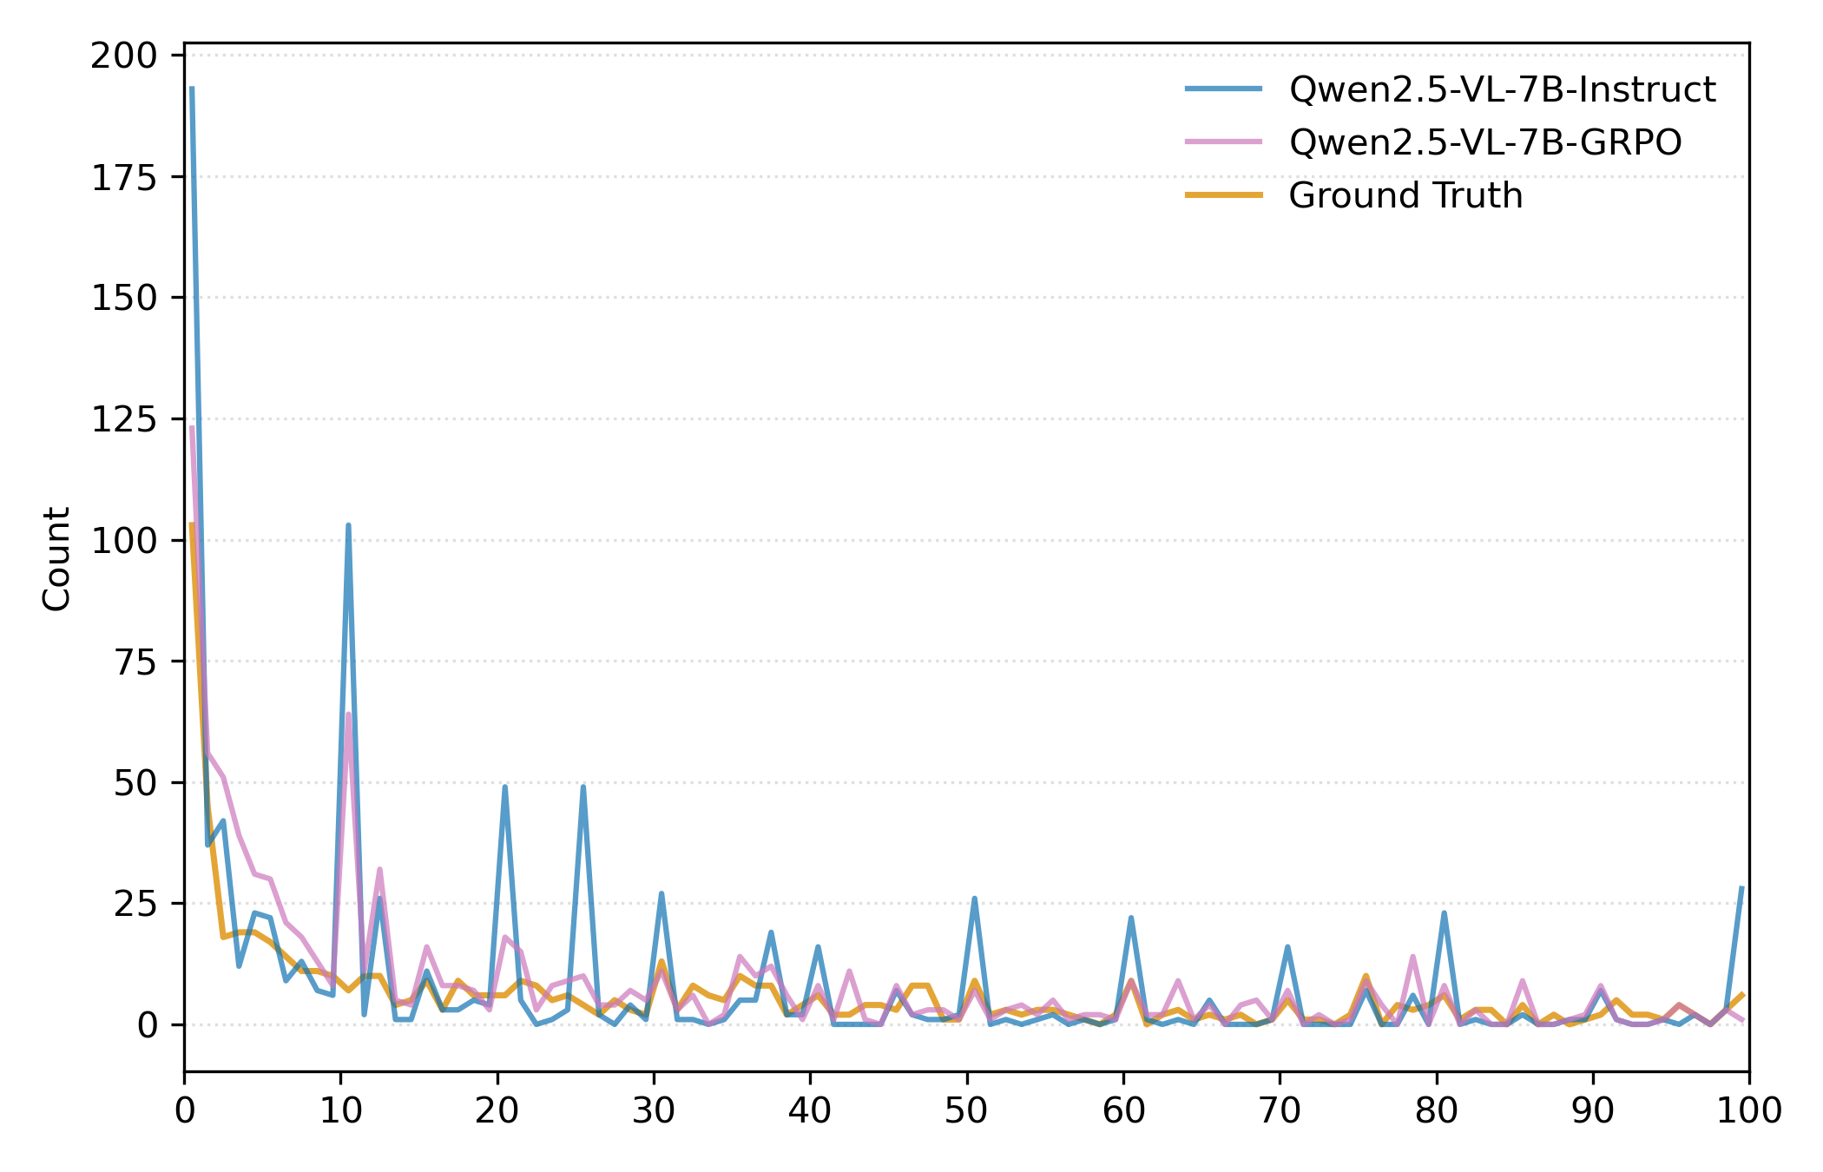Screen dimensions: 1823x1172
Task: Click the Count y-axis label
Action: click(56, 559)
